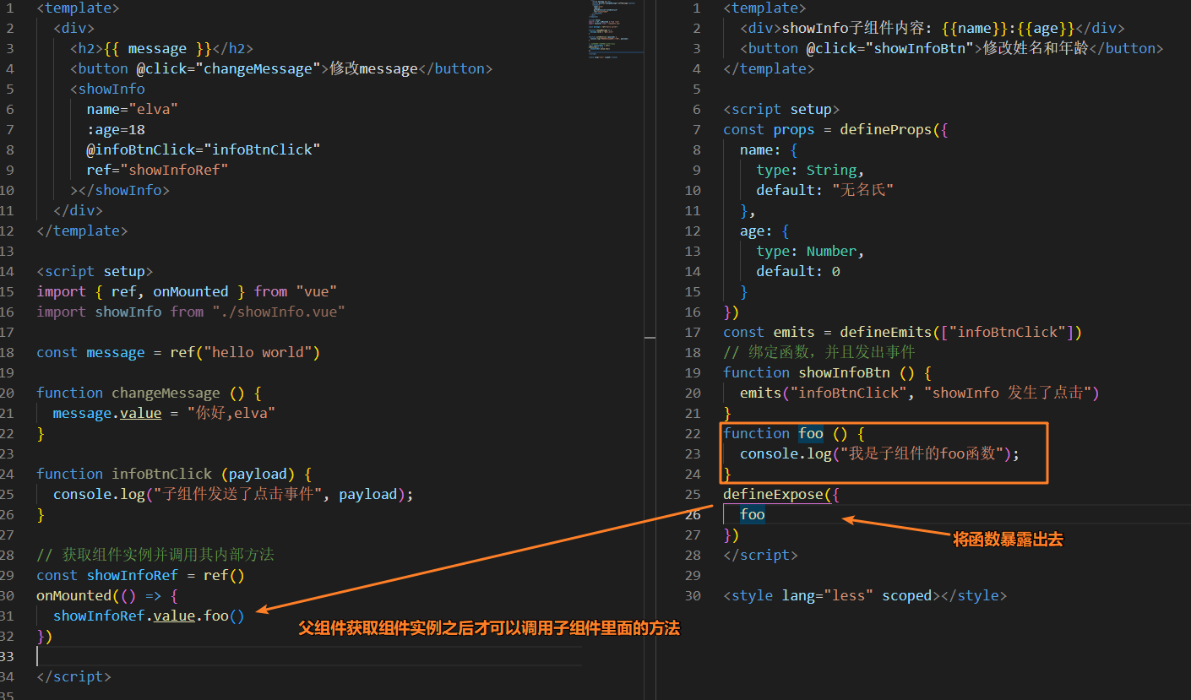Click the :age=18 prop binding
The height and width of the screenshot is (700, 1191).
[x=116, y=129]
